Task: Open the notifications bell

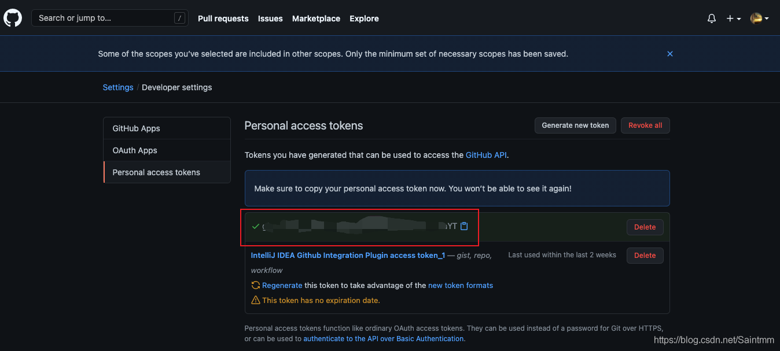Action: click(x=711, y=18)
